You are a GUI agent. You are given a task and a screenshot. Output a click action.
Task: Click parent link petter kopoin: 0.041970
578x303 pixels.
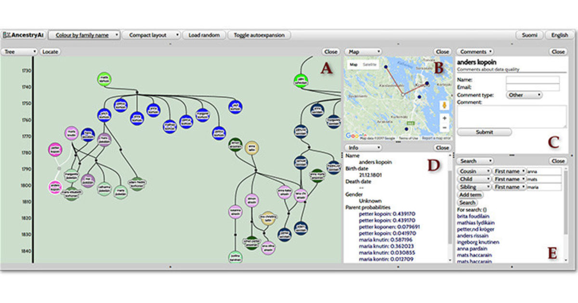(388, 233)
